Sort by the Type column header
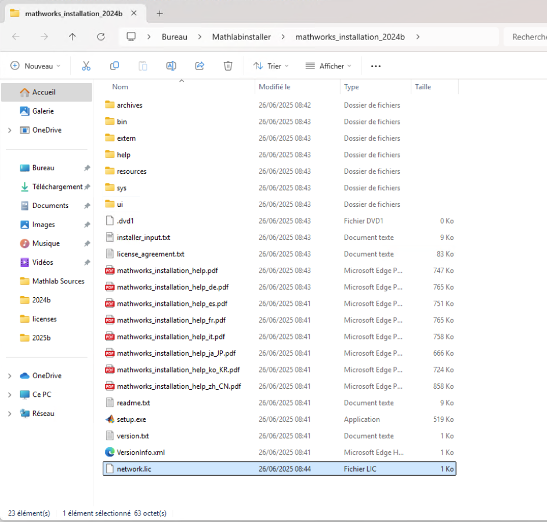 (351, 87)
